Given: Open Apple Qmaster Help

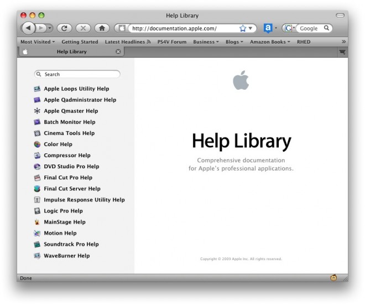Looking at the screenshot, I should [x=71, y=111].
